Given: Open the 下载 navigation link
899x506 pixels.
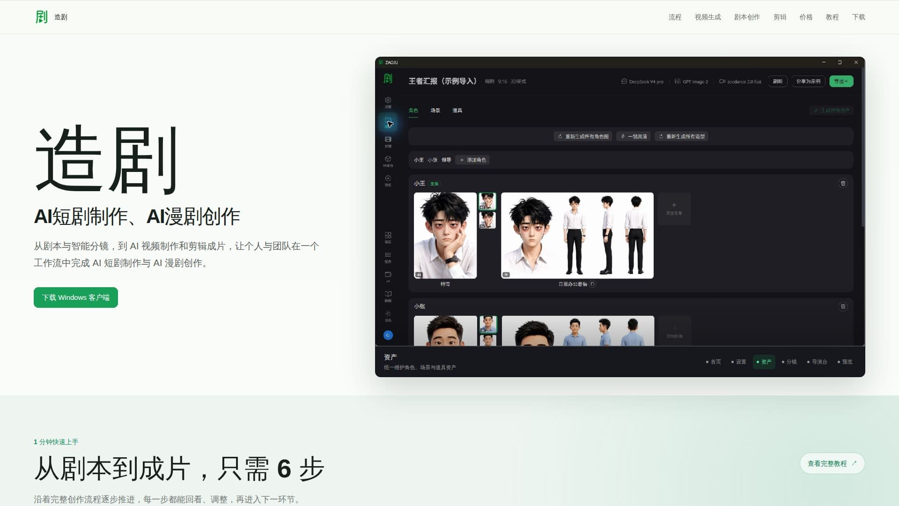Looking at the screenshot, I should click(858, 17).
